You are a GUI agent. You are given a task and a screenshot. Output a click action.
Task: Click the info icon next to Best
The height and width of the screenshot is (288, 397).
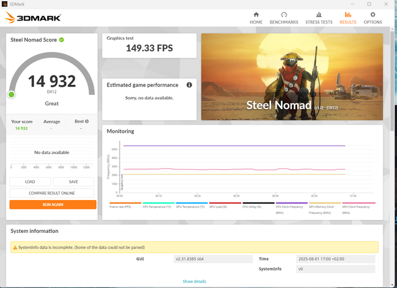click(x=87, y=121)
